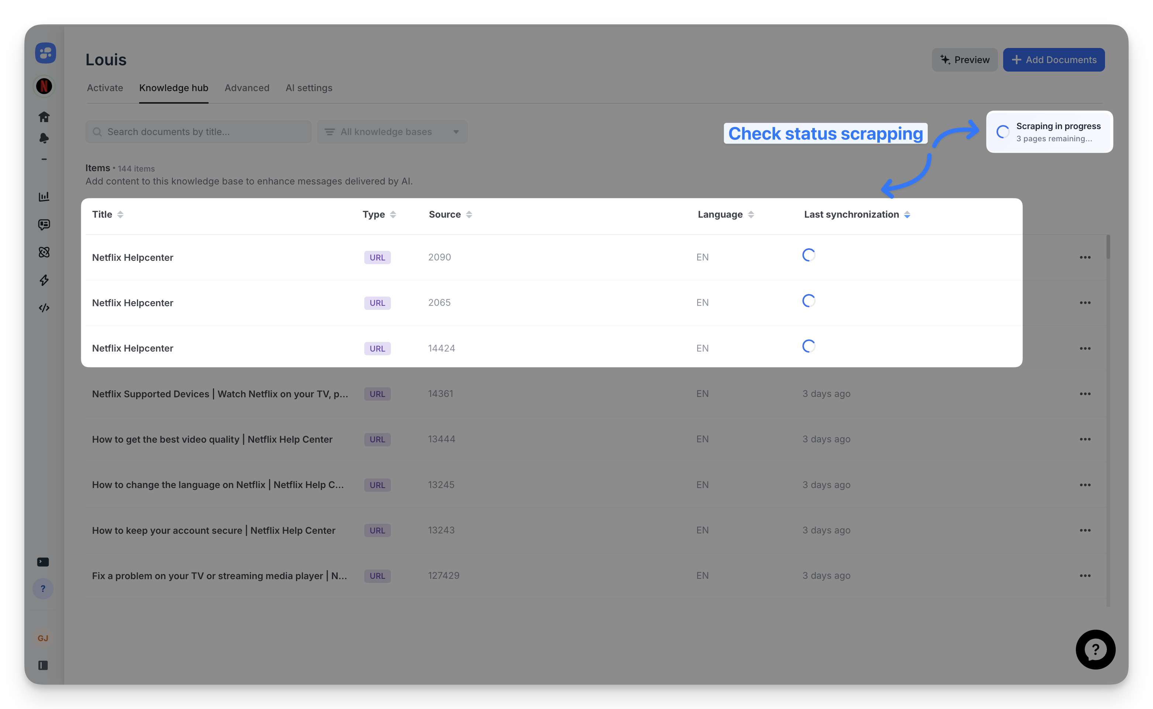Toggle the sidebar collapse panel icon
The height and width of the screenshot is (709, 1153).
(43, 665)
